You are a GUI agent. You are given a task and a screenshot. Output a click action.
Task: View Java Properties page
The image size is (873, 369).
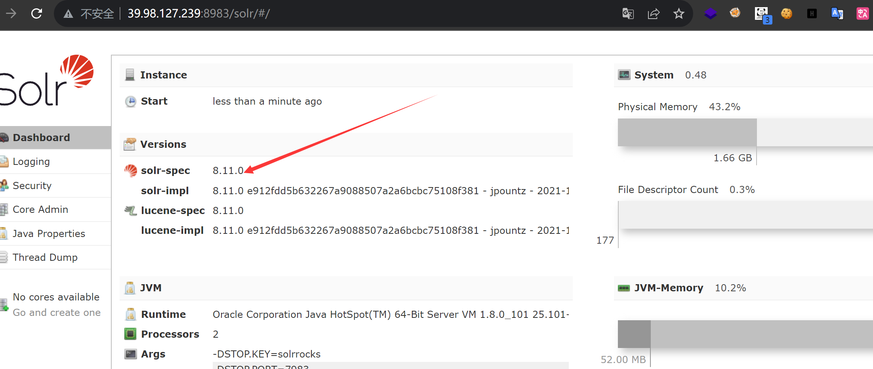49,233
